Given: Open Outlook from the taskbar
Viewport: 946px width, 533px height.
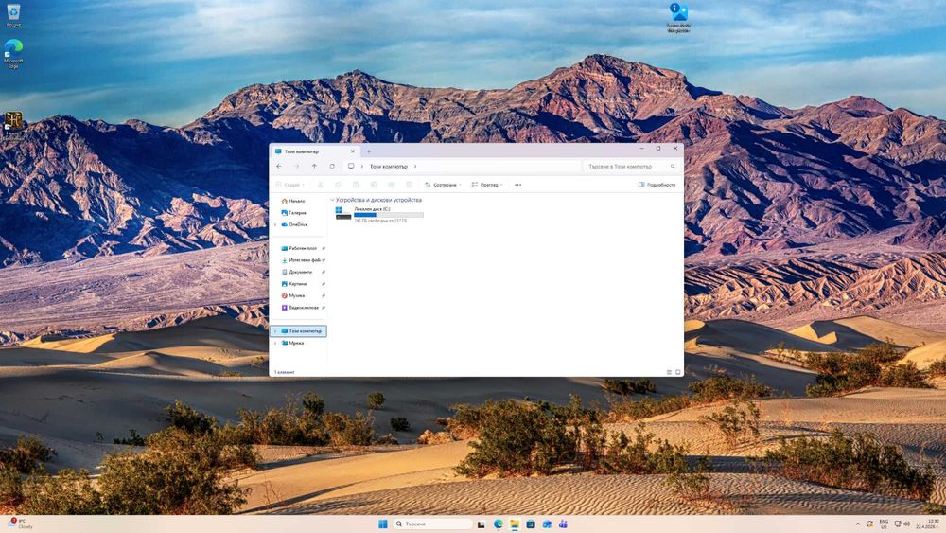Looking at the screenshot, I should click(547, 524).
